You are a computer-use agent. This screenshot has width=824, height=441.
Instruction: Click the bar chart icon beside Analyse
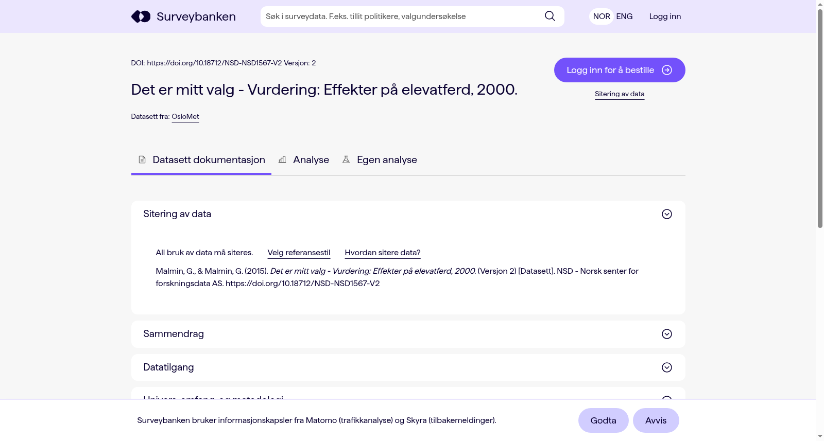tap(282, 160)
